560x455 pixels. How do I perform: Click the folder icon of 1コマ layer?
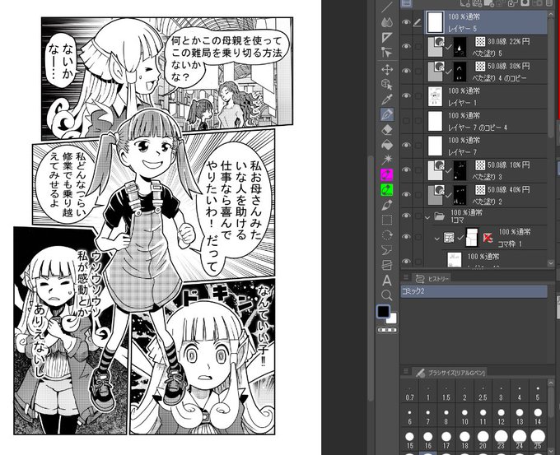click(439, 216)
